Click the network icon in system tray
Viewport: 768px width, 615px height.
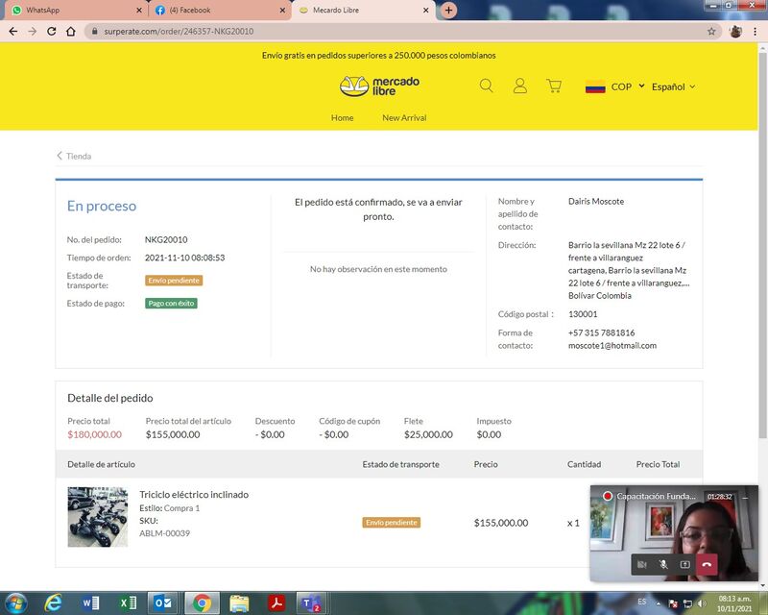pos(688,603)
